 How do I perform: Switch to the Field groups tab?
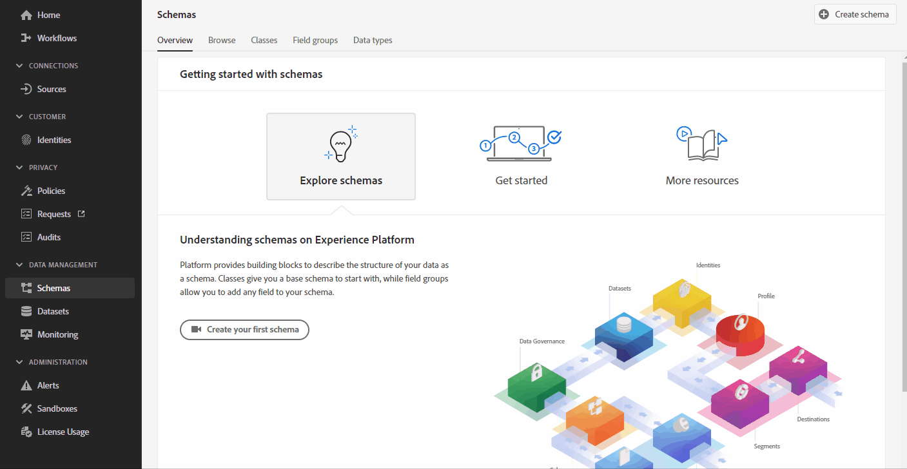(315, 40)
